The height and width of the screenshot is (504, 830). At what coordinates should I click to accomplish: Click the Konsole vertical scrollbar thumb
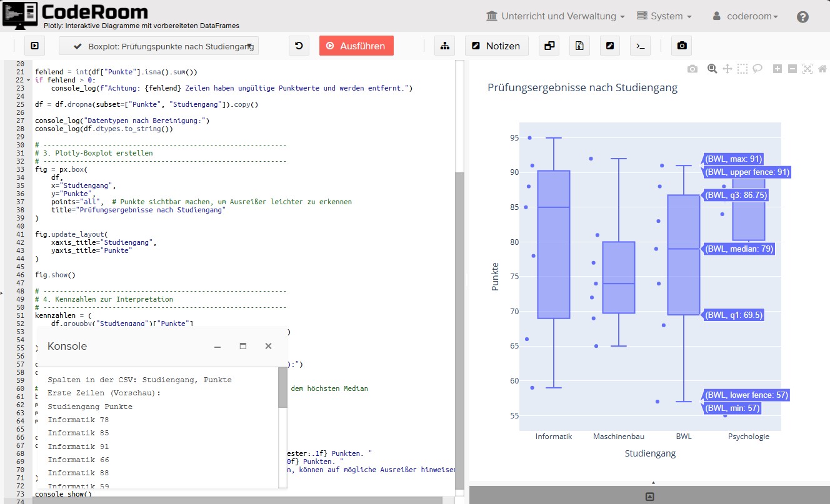283,388
